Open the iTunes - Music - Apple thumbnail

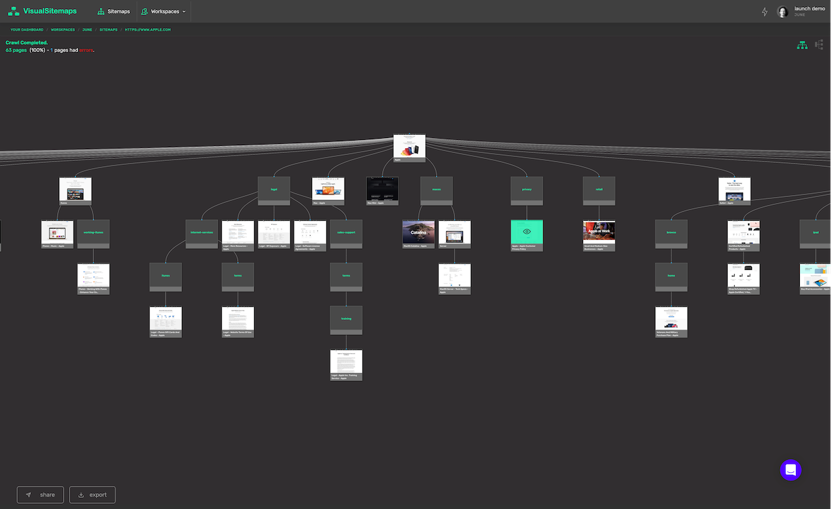[57, 234]
